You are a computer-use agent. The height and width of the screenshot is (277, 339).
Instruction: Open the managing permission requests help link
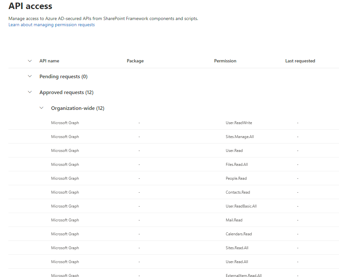pos(51,25)
